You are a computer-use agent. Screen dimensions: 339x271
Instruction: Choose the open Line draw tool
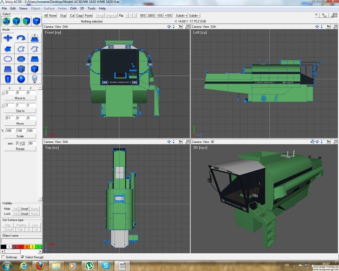pos(34,49)
